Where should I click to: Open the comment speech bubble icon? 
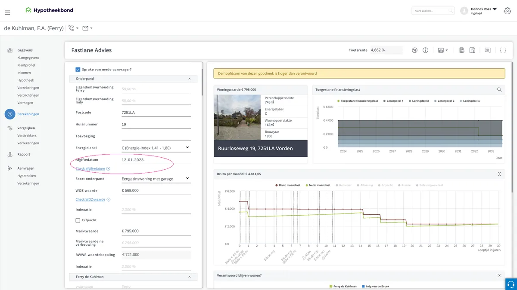tap(487, 50)
